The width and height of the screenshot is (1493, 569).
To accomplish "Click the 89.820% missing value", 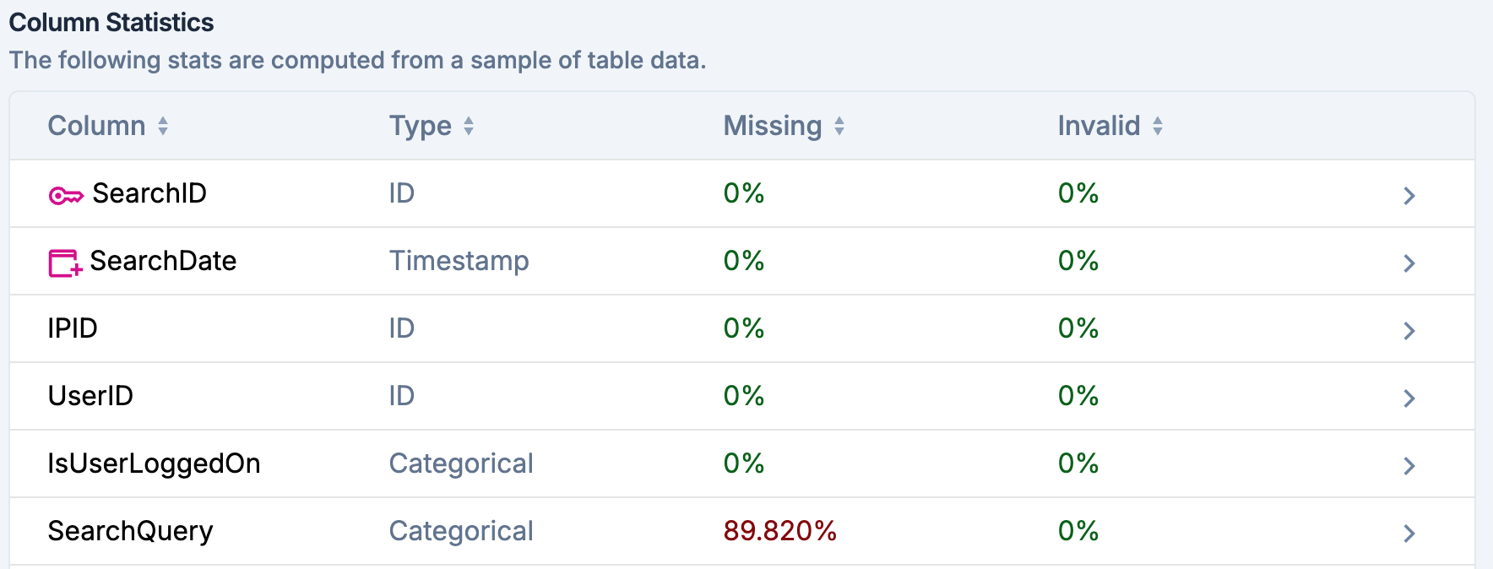I will 779,531.
